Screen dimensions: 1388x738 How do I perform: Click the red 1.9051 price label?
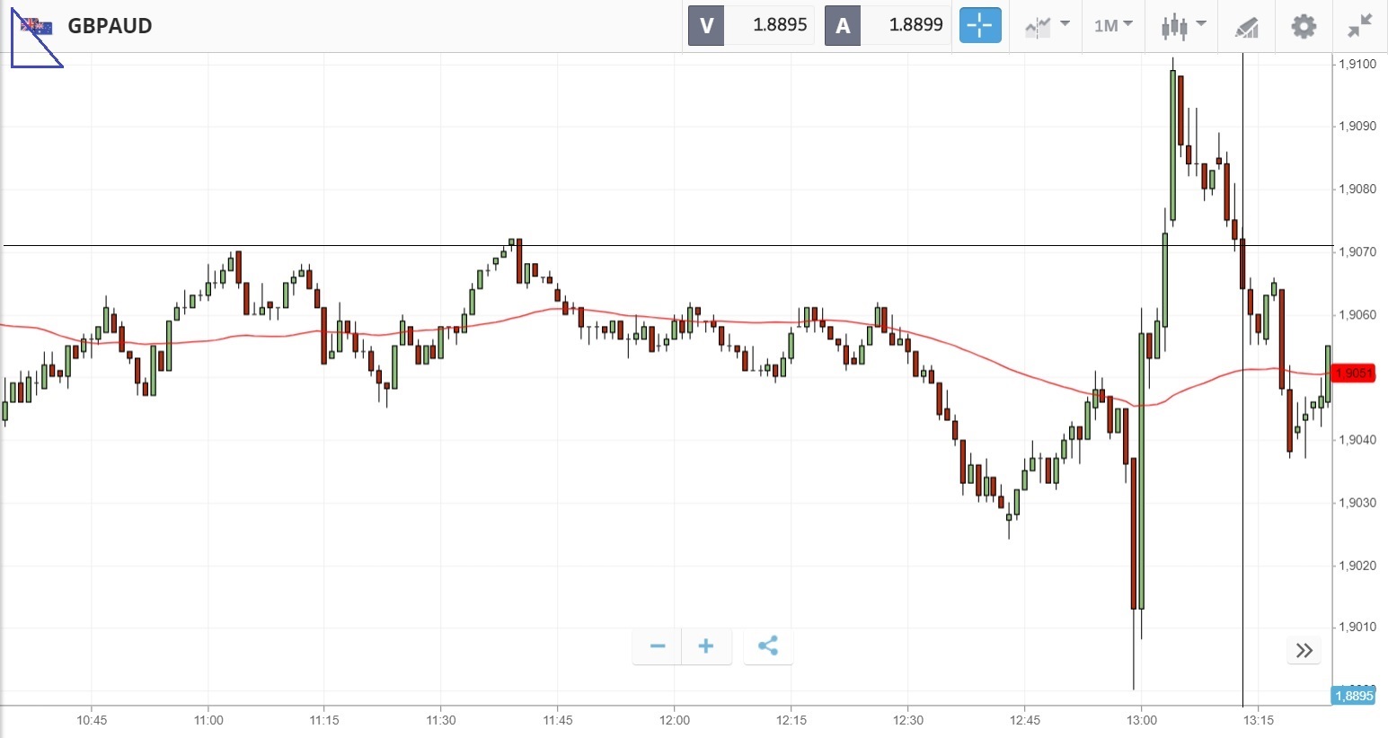click(1354, 373)
